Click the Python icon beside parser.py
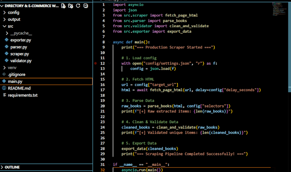Screen dimensions: 291x172 pos(7,47)
